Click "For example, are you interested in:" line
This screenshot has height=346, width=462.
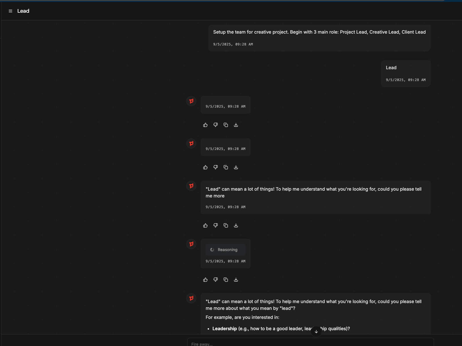coord(242,317)
